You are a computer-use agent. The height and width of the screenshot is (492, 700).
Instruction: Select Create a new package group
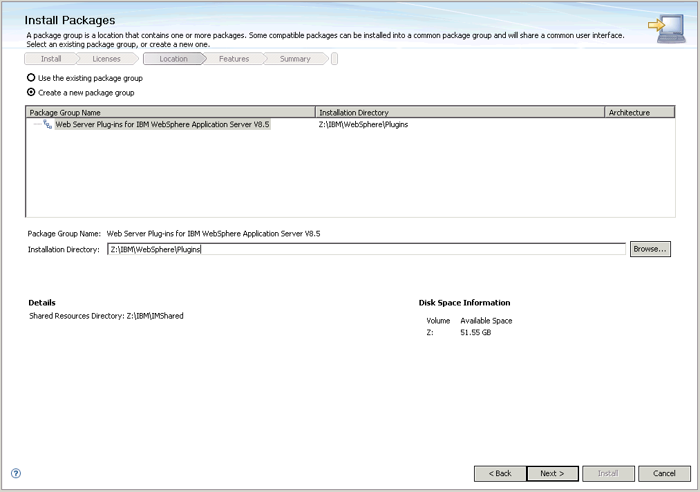[x=81, y=93]
